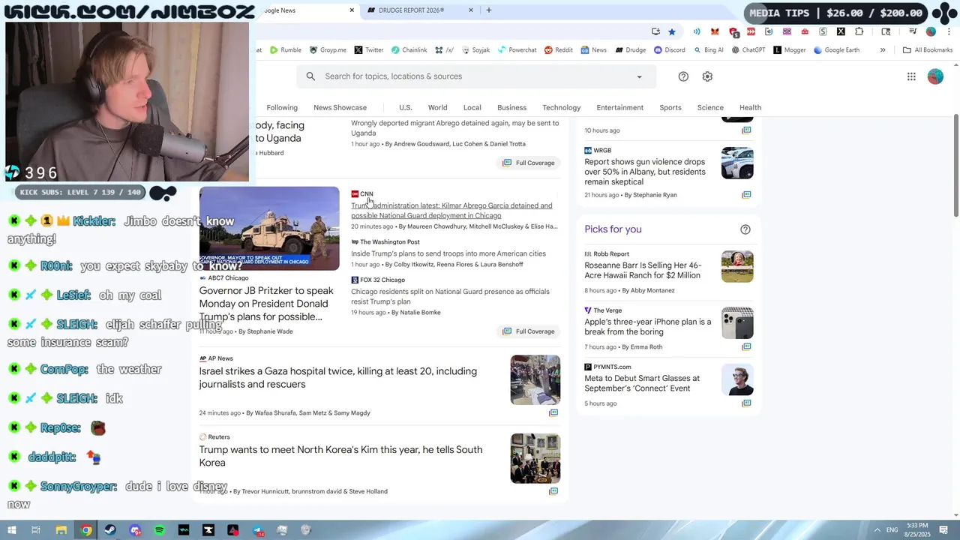Open Picks for you heading link
The height and width of the screenshot is (540, 960).
613,229
